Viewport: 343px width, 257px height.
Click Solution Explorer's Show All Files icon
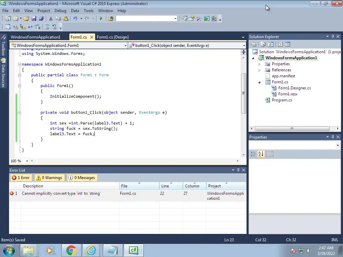click(263, 45)
